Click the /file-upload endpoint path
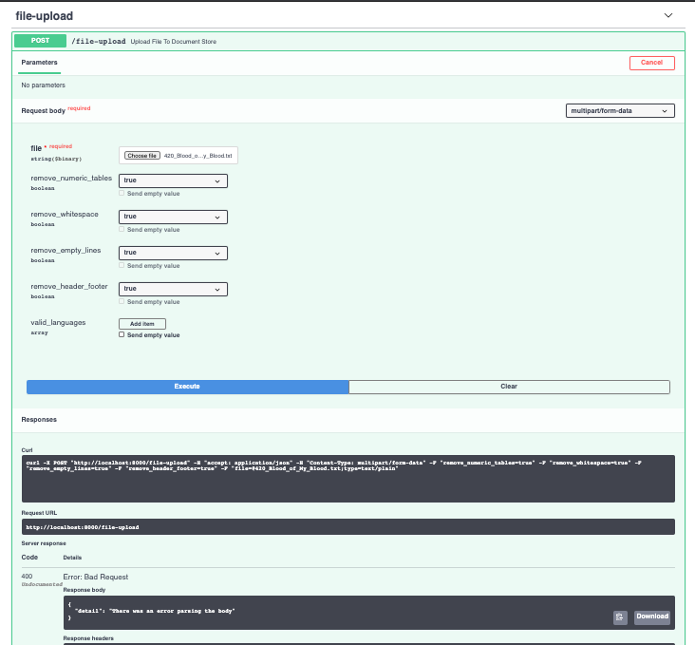The height and width of the screenshot is (645, 695). 99,41
